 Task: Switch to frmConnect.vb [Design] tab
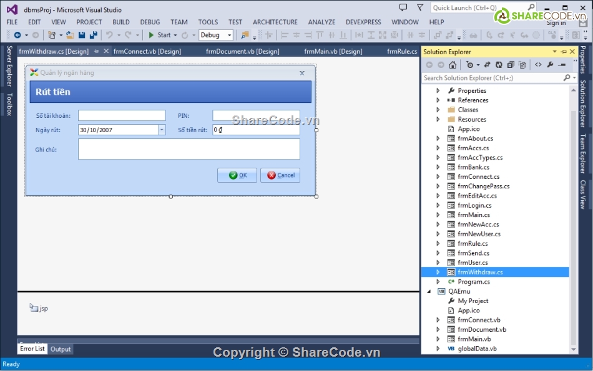147,51
